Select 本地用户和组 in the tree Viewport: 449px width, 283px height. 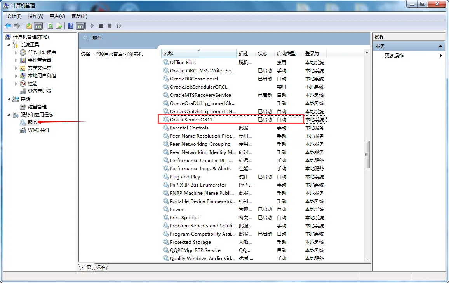click(x=42, y=75)
